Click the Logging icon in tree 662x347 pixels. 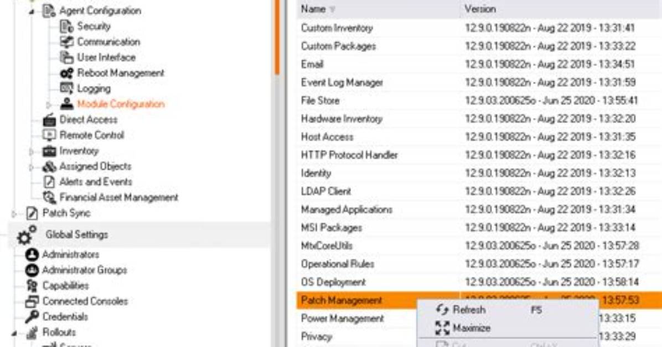pyautogui.click(x=67, y=88)
